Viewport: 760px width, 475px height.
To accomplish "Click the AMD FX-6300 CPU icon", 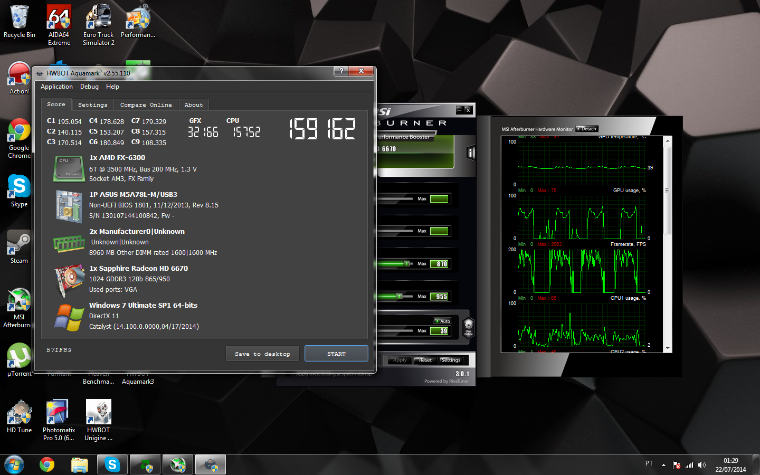I will click(69, 169).
